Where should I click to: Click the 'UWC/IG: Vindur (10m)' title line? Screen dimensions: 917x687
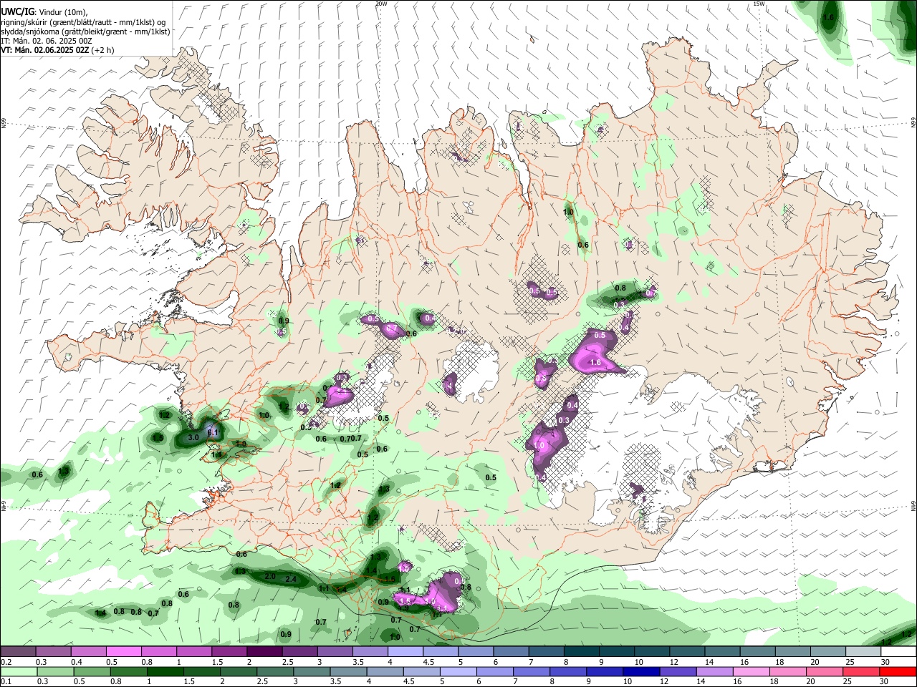44,11
